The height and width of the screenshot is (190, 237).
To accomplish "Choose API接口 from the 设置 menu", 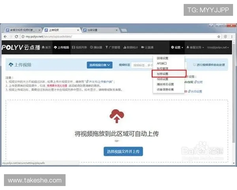I will 169,63.
